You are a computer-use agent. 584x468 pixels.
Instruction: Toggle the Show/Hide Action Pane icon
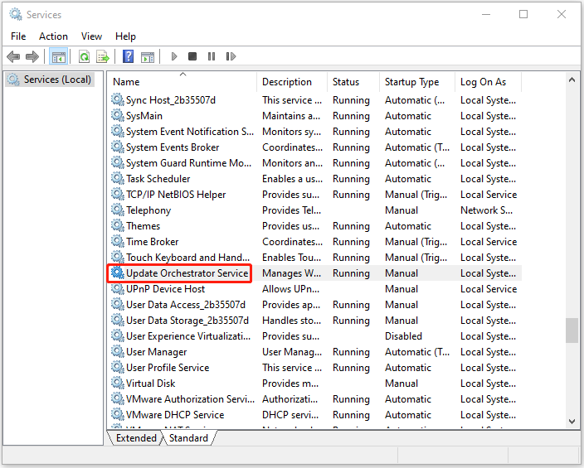tap(148, 57)
